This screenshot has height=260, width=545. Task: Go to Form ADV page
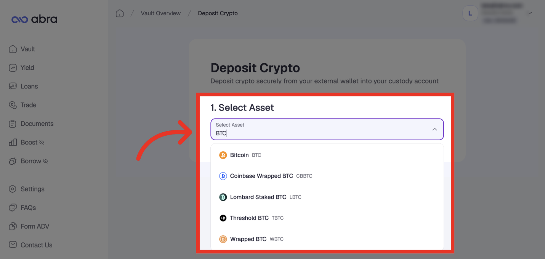[x=29, y=226]
